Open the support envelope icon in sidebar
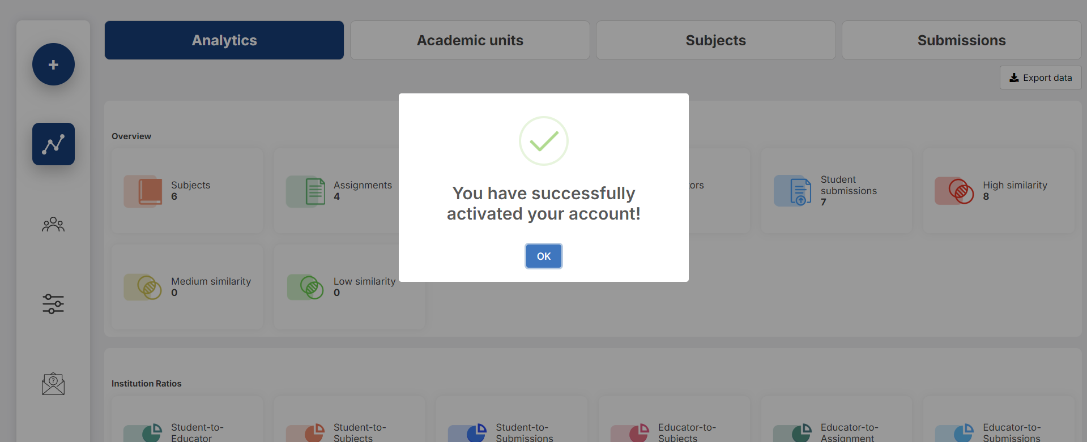The image size is (1087, 442). click(x=53, y=384)
